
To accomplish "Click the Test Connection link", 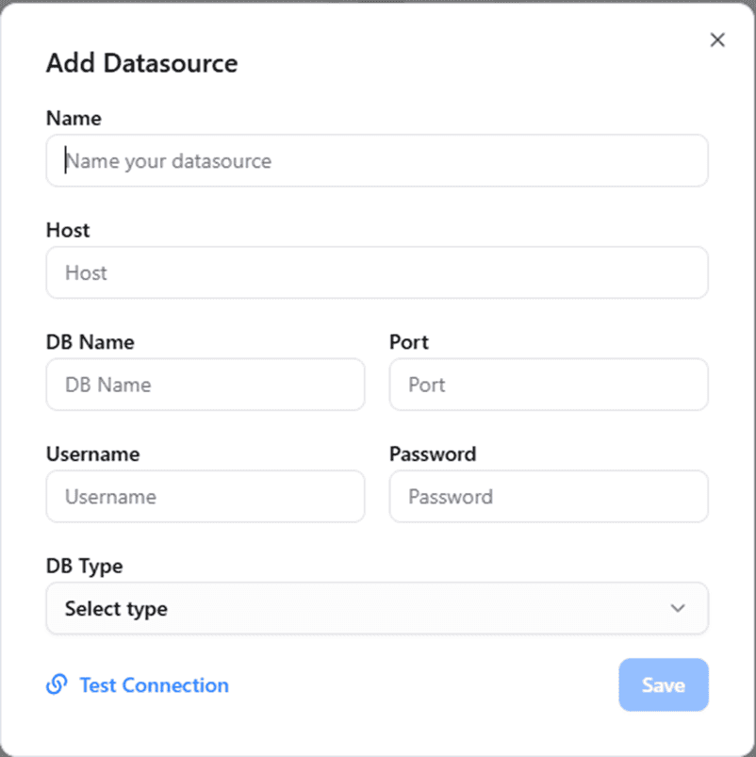I will [x=154, y=685].
